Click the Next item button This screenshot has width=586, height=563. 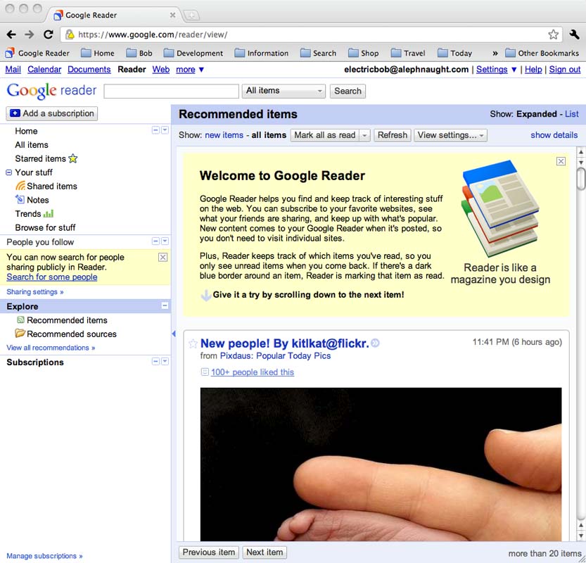click(x=265, y=552)
